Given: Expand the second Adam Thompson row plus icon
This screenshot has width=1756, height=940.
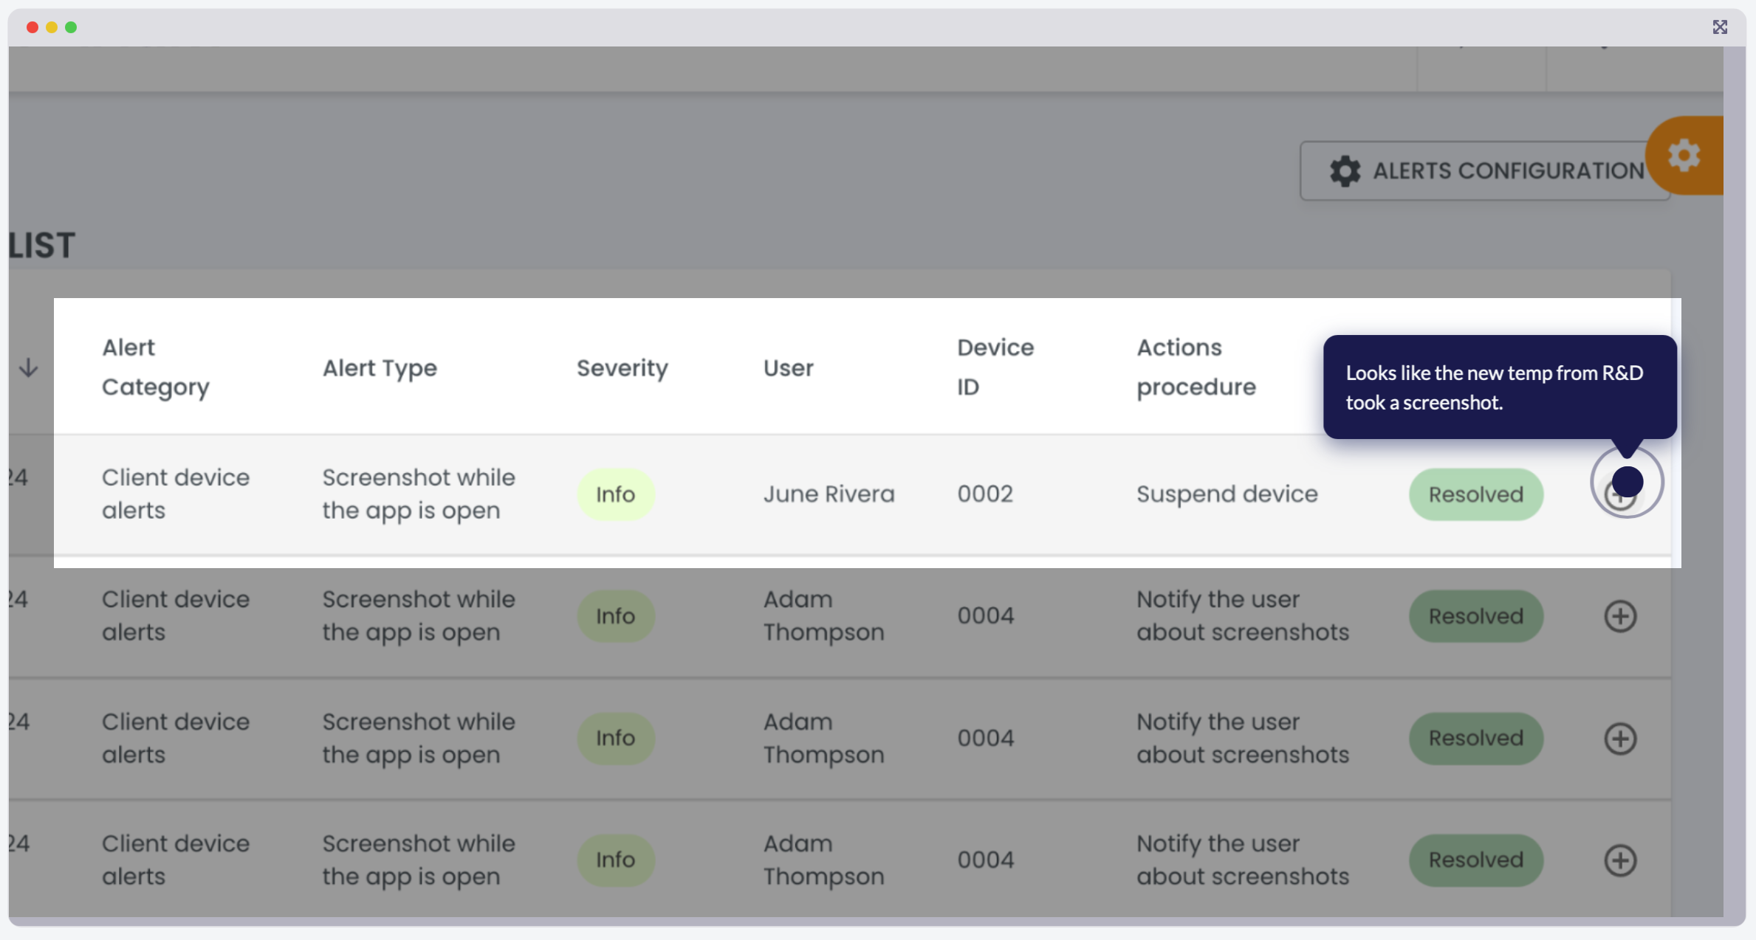Looking at the screenshot, I should [x=1621, y=739].
